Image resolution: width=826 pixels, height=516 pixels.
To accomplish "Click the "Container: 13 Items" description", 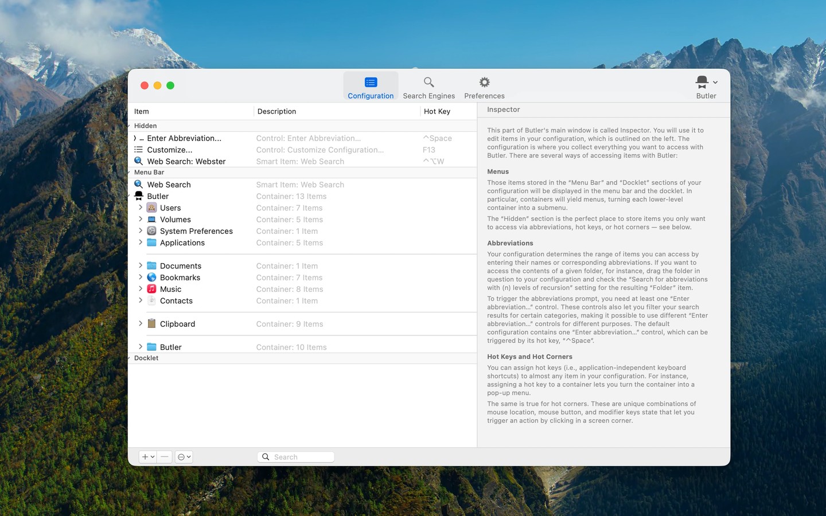I will coord(291,196).
